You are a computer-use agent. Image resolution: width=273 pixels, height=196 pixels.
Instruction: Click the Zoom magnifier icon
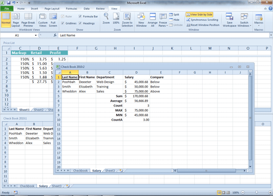106,16
